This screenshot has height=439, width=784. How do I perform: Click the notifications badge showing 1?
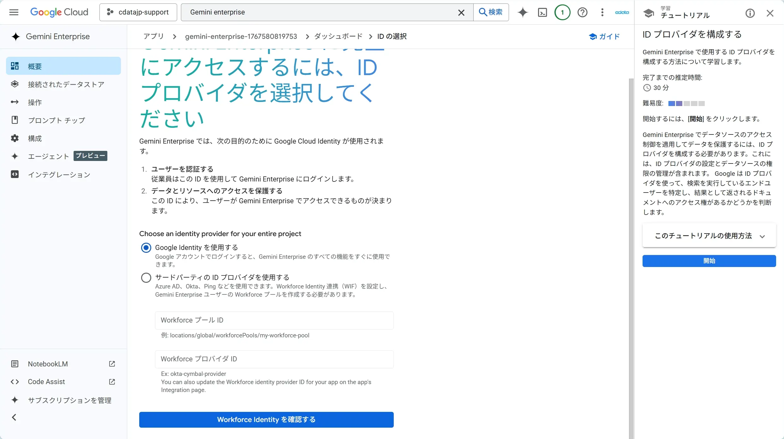pos(562,12)
